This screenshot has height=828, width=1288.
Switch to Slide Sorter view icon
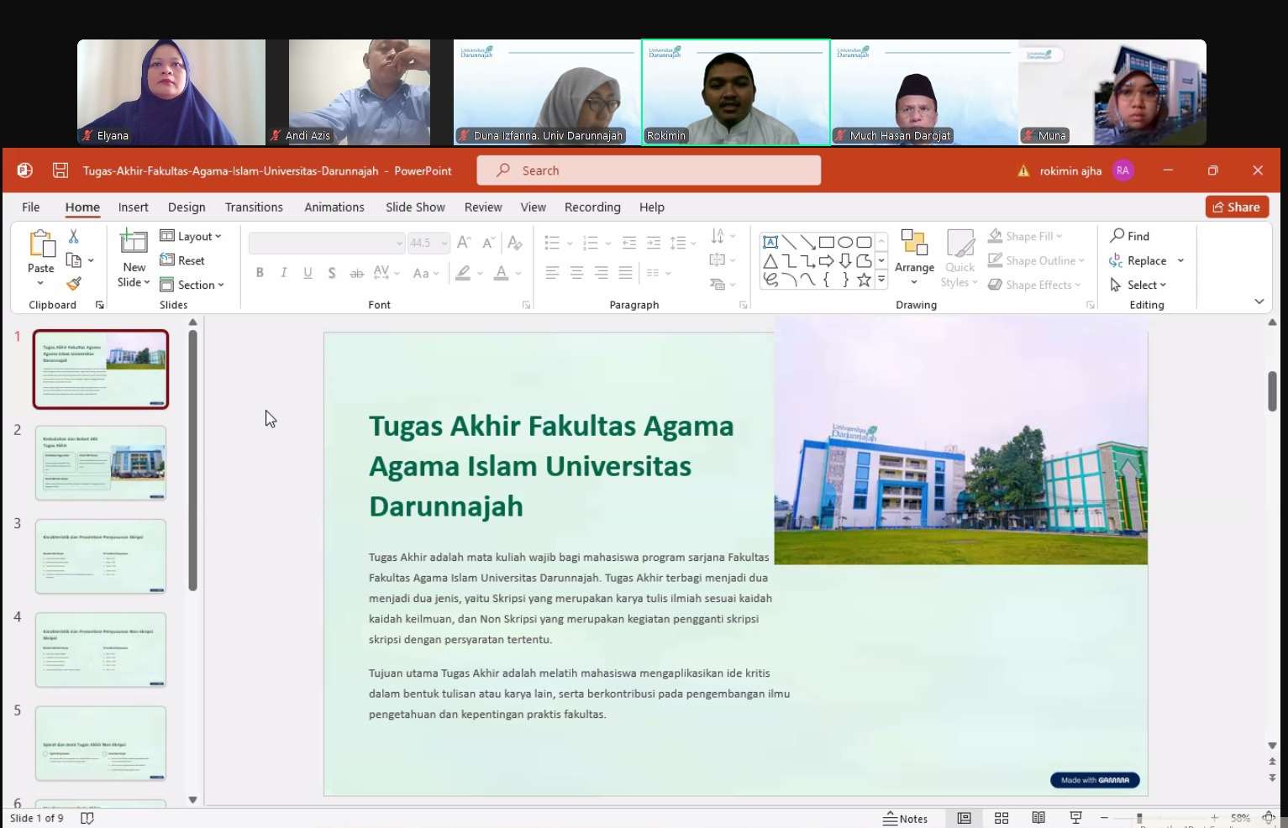1001,818
